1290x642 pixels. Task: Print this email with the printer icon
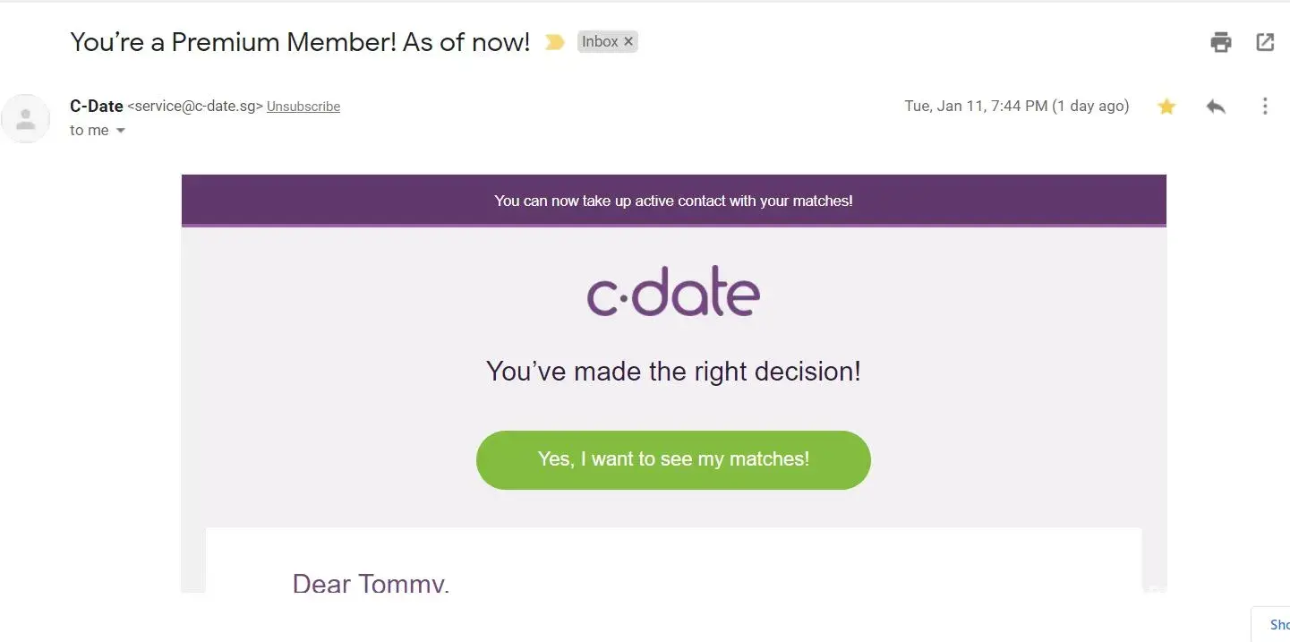tap(1220, 42)
